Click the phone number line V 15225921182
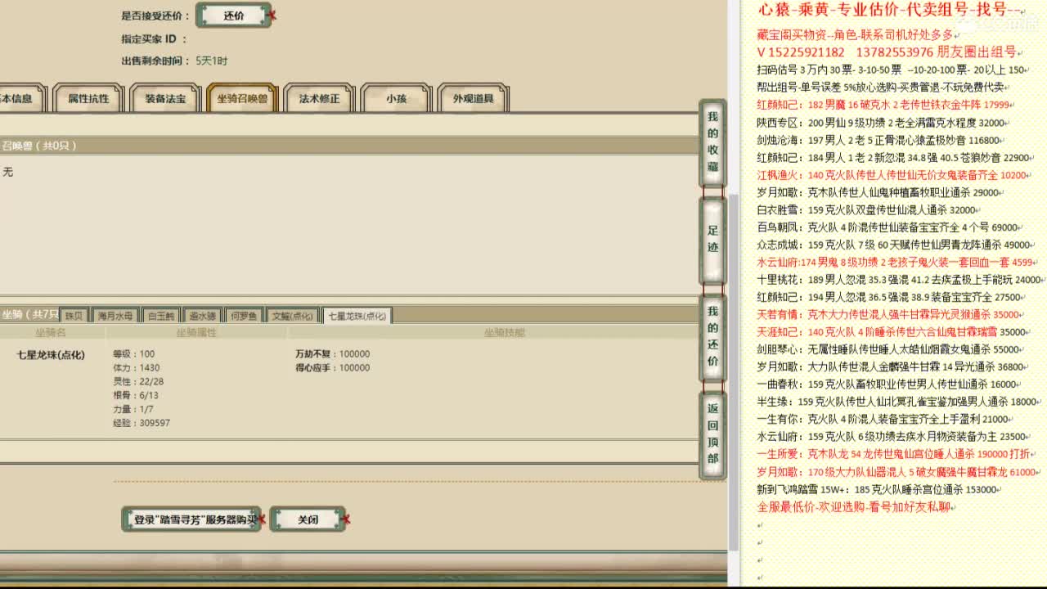The height and width of the screenshot is (589, 1047). [887, 52]
